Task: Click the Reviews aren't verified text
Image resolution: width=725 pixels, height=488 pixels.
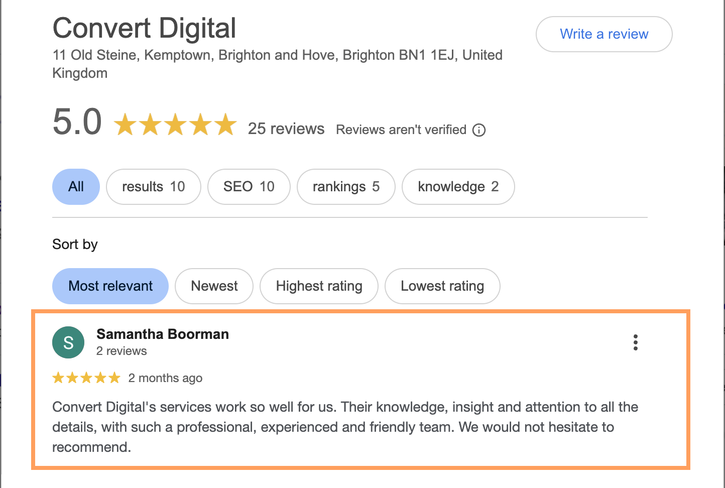Action: (401, 130)
